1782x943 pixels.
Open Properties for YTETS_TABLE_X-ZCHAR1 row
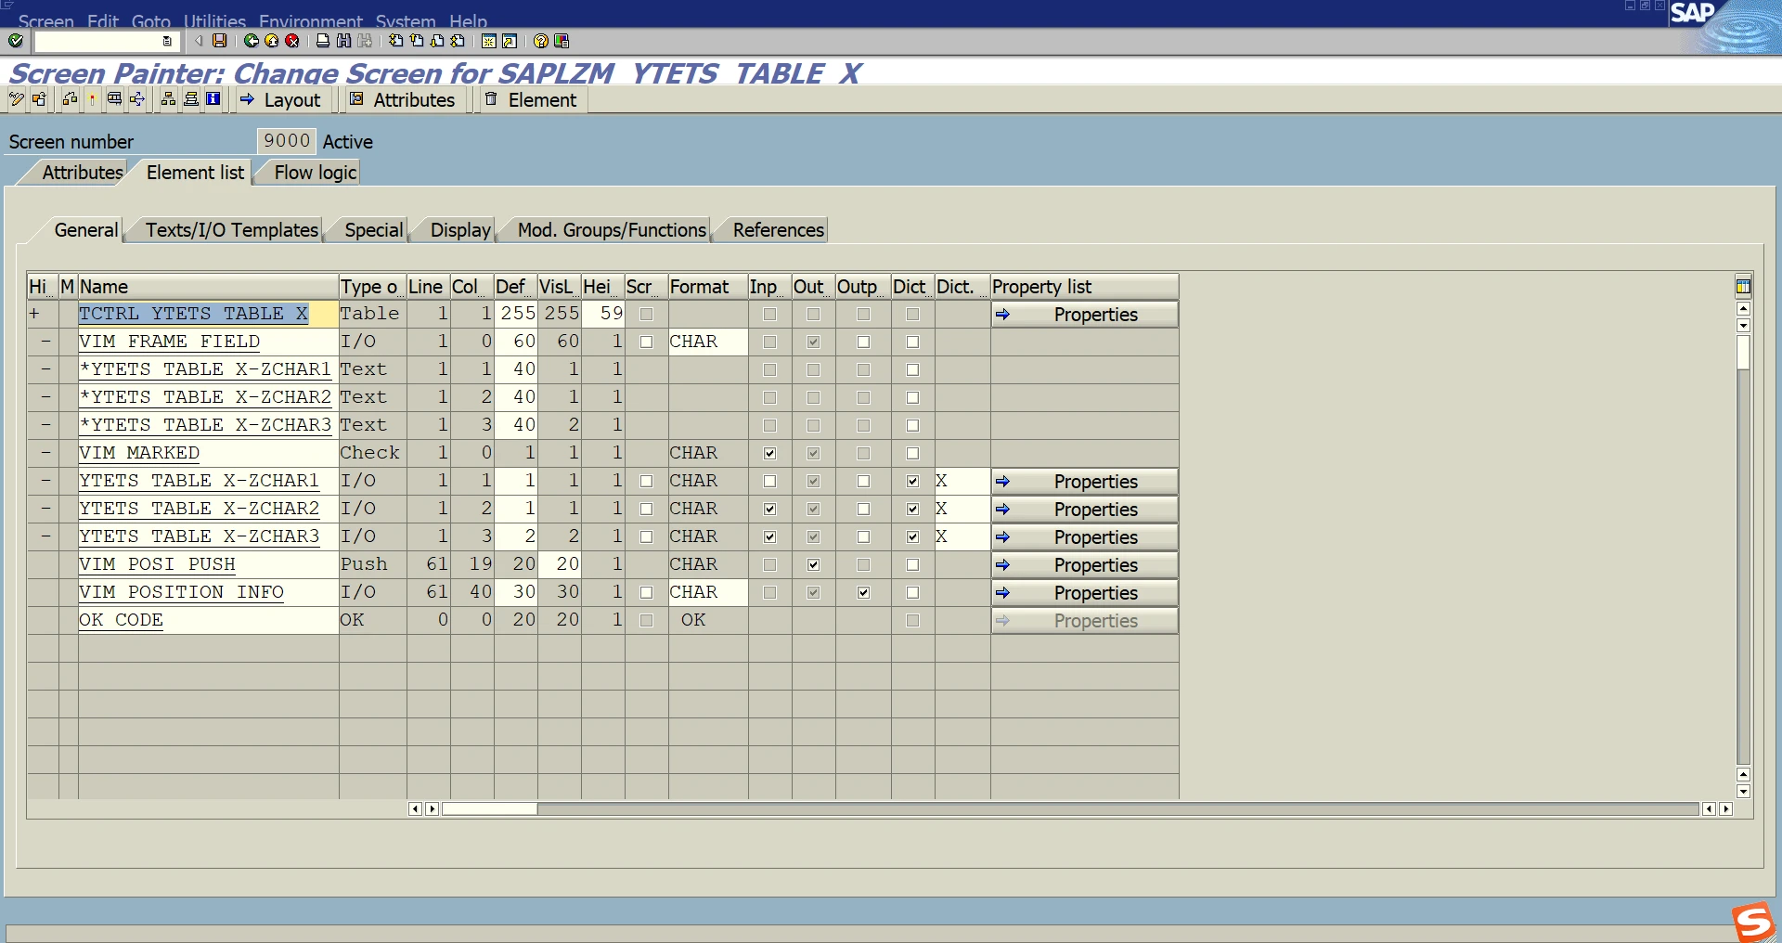[x=1084, y=482]
